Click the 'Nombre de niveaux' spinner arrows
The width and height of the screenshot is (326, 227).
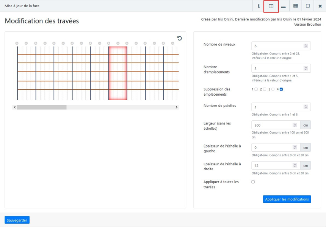pyautogui.click(x=306, y=46)
